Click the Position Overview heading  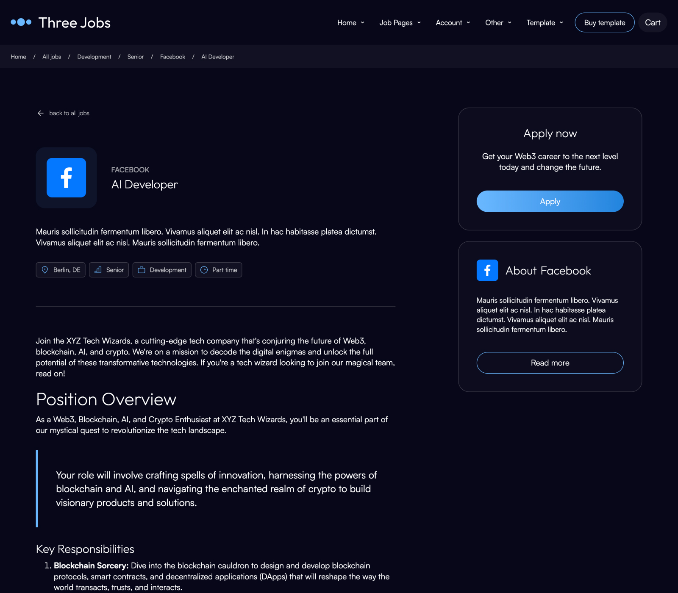pos(106,399)
